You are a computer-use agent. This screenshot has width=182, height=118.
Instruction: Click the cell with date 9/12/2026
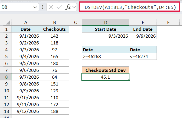(26, 111)
